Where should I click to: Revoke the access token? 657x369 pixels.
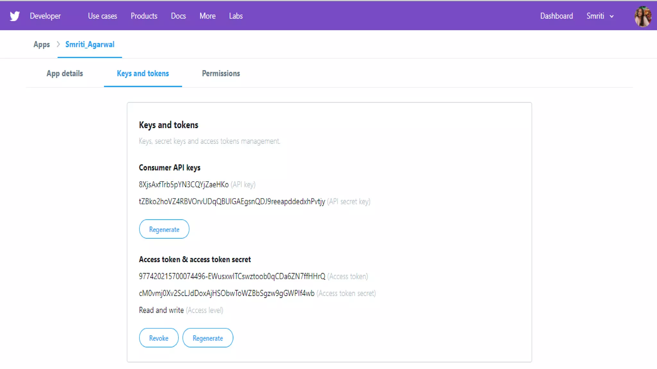pyautogui.click(x=158, y=338)
